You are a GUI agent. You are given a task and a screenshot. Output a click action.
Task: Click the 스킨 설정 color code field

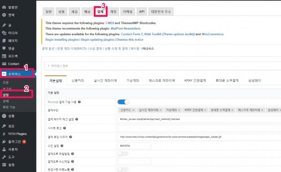point(134,146)
